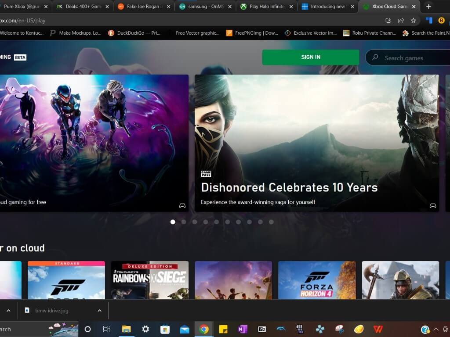Switch to the Pure Xbox tab
This screenshot has height=337, width=450.
pos(22,6)
